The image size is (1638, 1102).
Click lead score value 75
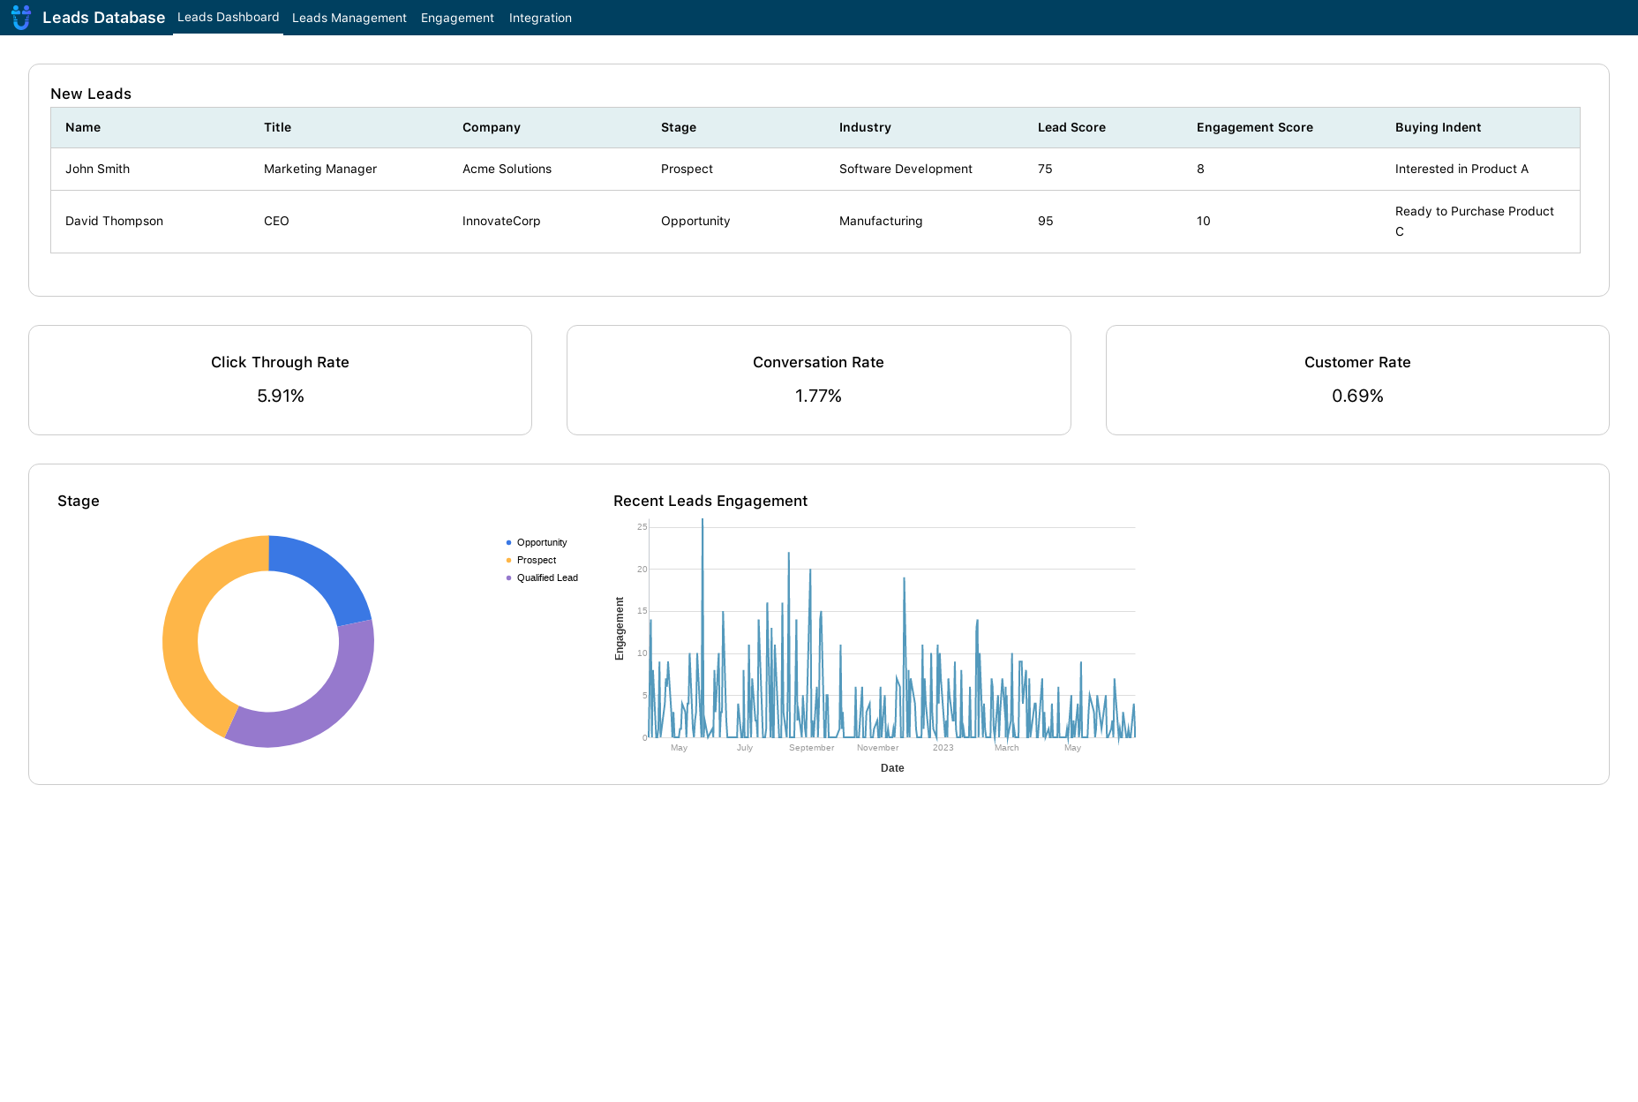pyautogui.click(x=1045, y=169)
